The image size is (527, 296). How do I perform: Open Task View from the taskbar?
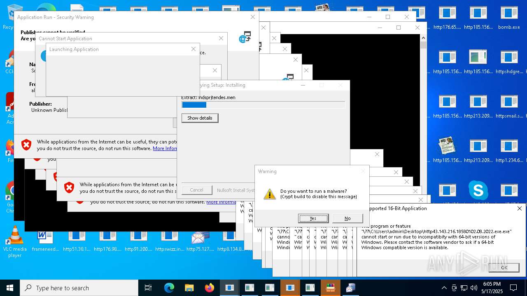pos(148,288)
